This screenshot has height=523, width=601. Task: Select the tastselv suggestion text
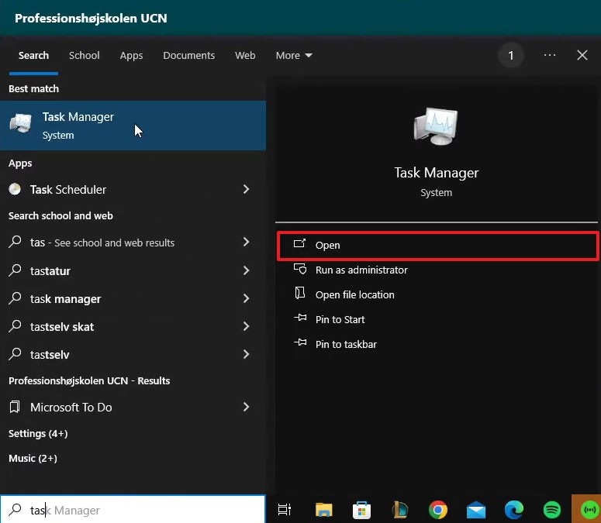coord(50,355)
